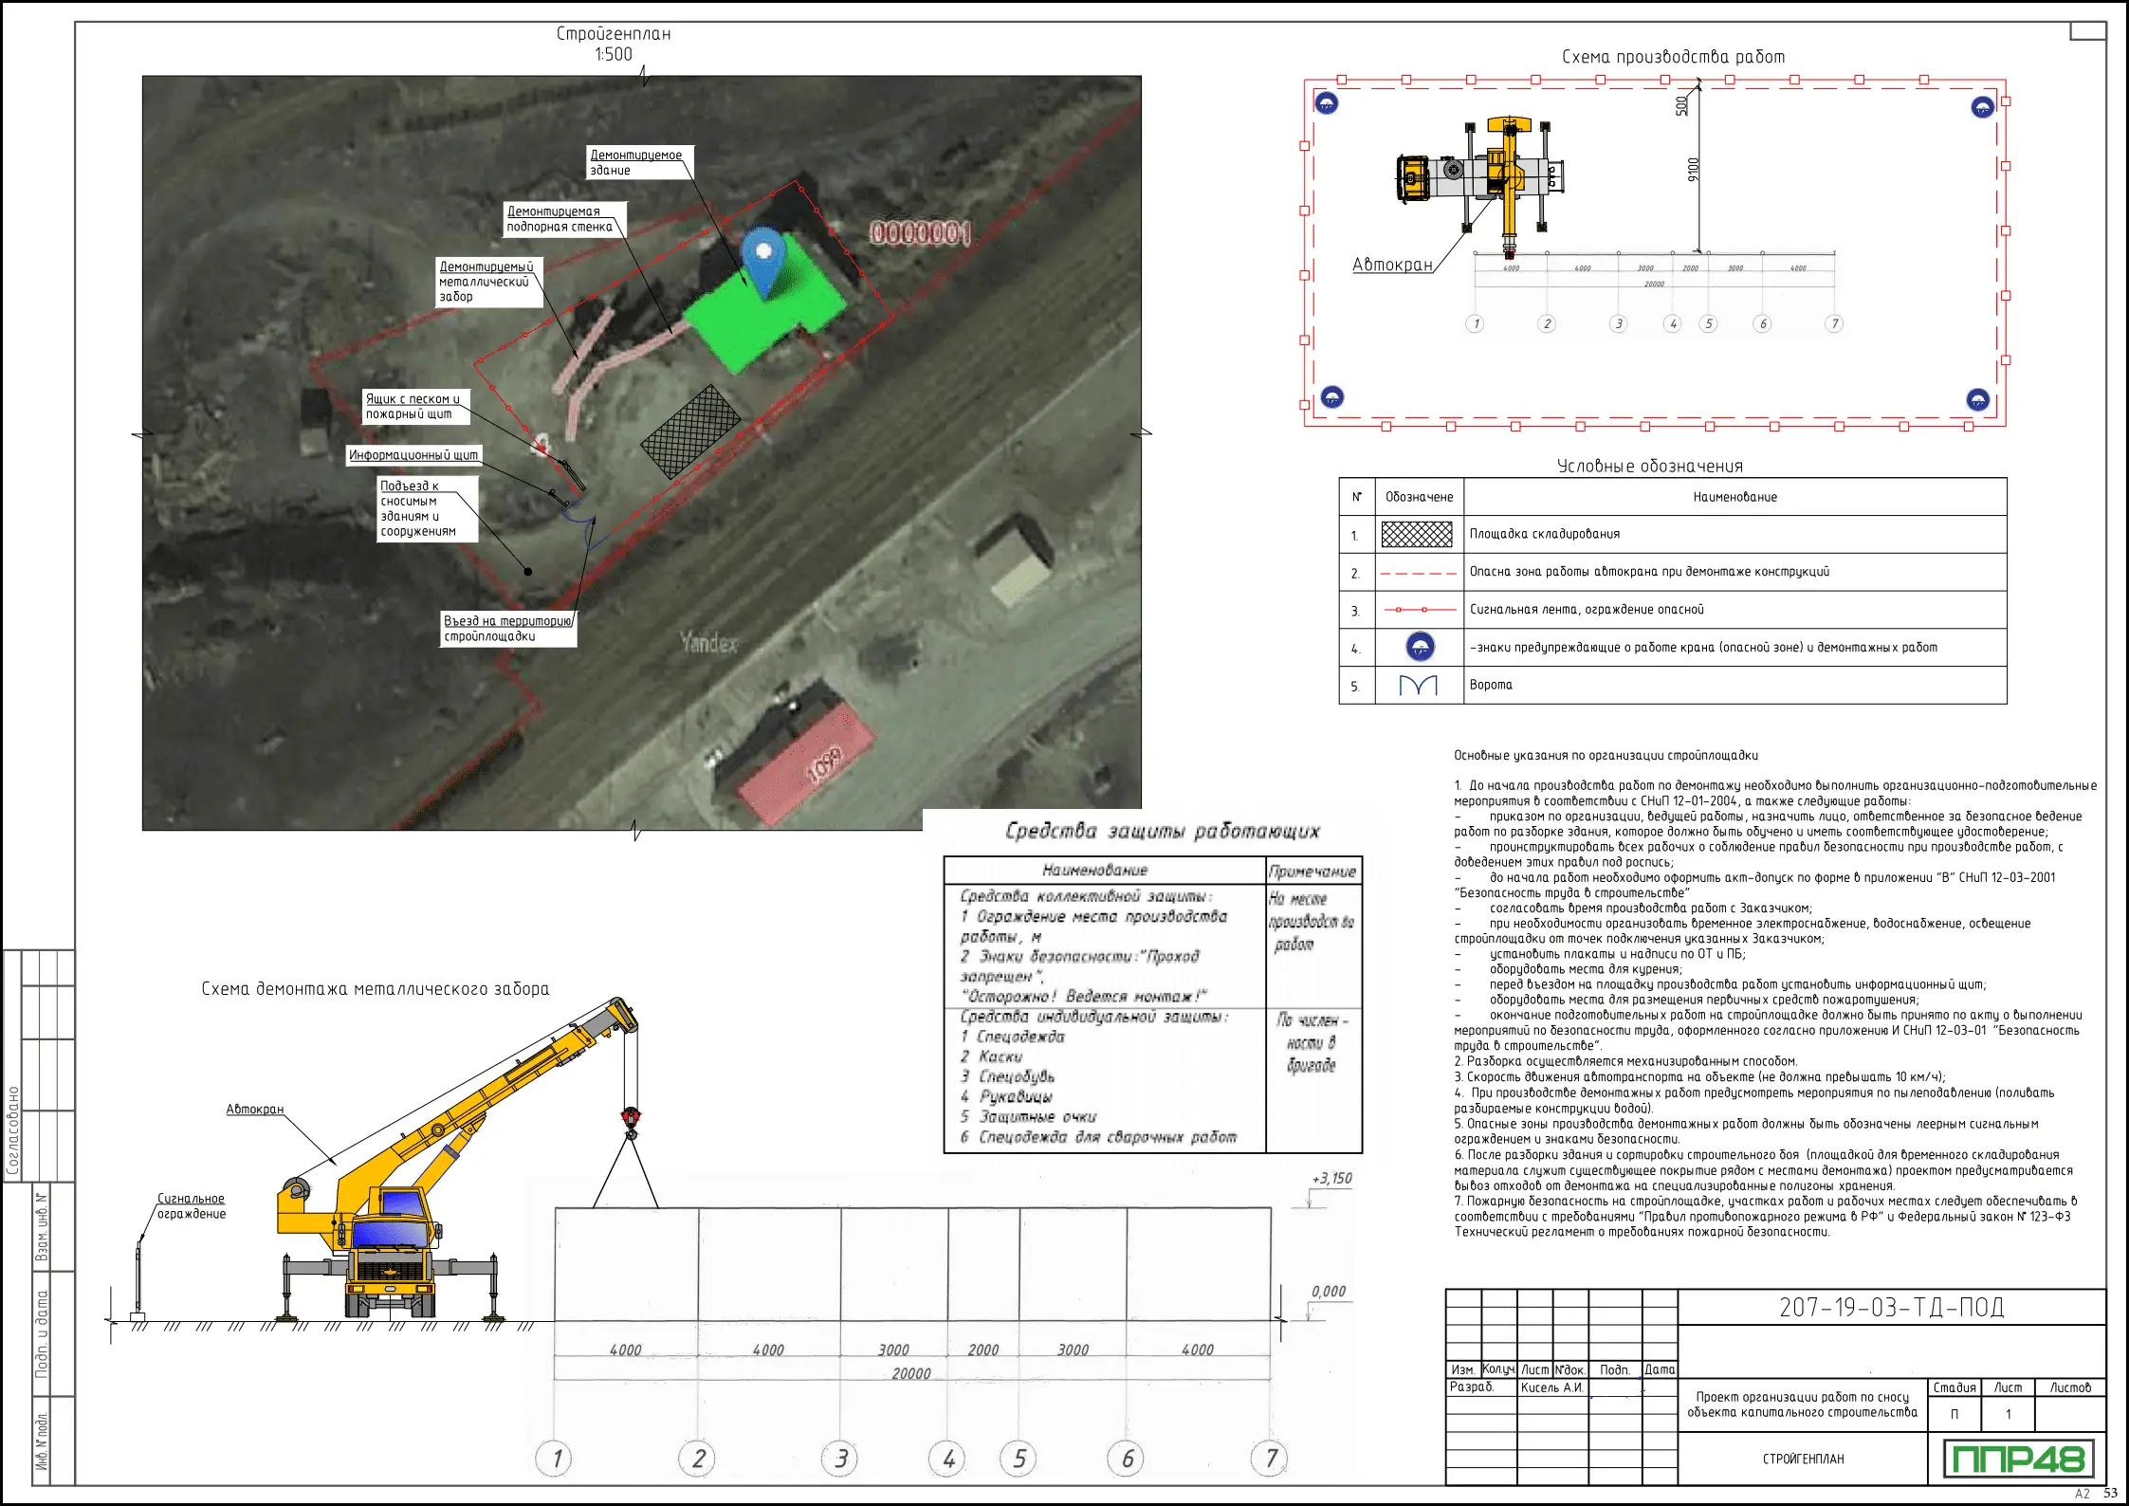Click the crosshatch swatch in legend row 1
This screenshot has height=1506, width=2129.
(1417, 535)
